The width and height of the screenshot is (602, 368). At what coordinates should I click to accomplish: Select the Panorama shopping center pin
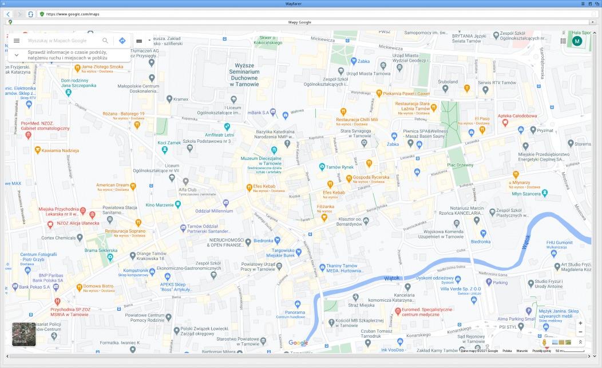pyautogui.click(x=297, y=305)
